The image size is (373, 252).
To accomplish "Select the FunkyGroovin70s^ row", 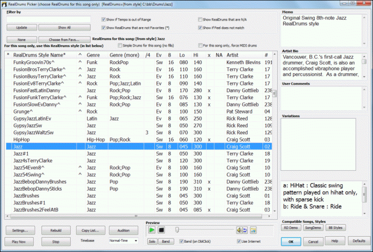I will pyautogui.click(x=139, y=62).
